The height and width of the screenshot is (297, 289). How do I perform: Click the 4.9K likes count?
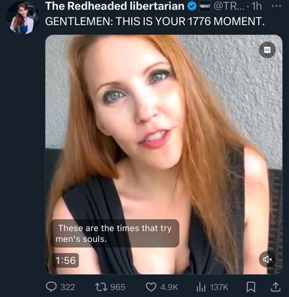click(x=169, y=287)
